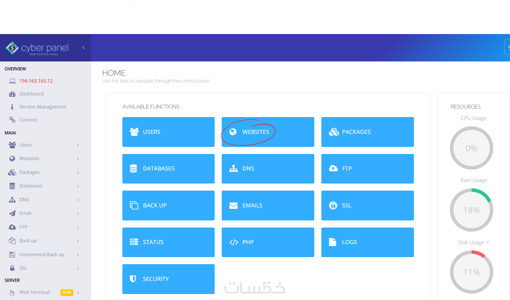The width and height of the screenshot is (510, 300).
Task: Click the users icon on USERS tile
Action: coord(134,132)
